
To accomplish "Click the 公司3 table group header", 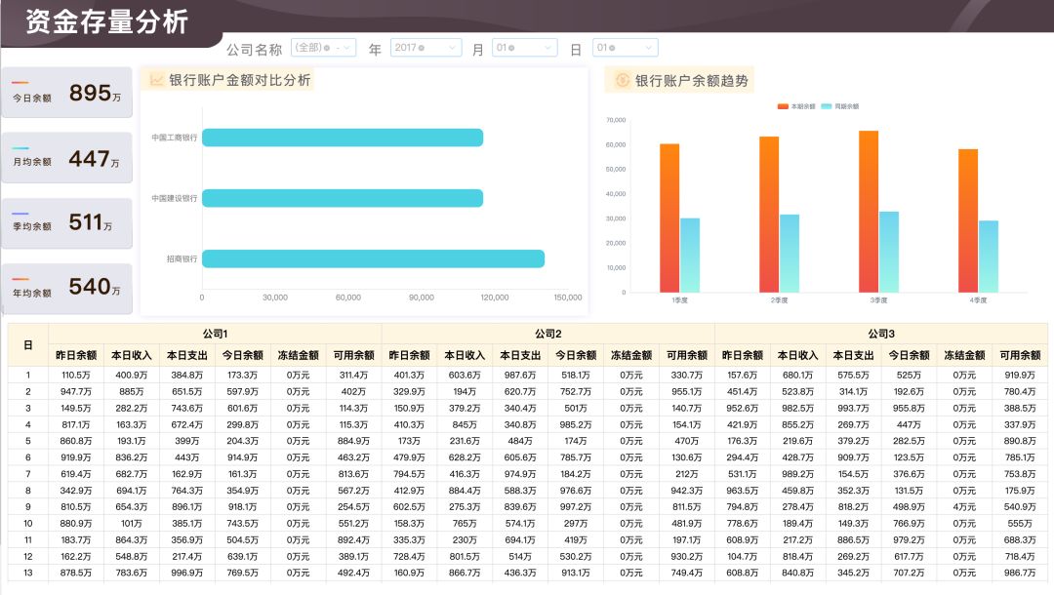I will [880, 334].
